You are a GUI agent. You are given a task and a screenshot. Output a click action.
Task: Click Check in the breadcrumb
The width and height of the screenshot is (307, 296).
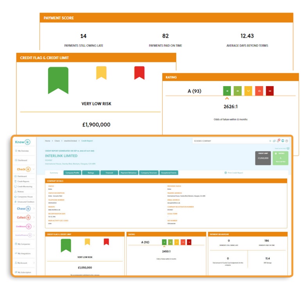pos(57,141)
